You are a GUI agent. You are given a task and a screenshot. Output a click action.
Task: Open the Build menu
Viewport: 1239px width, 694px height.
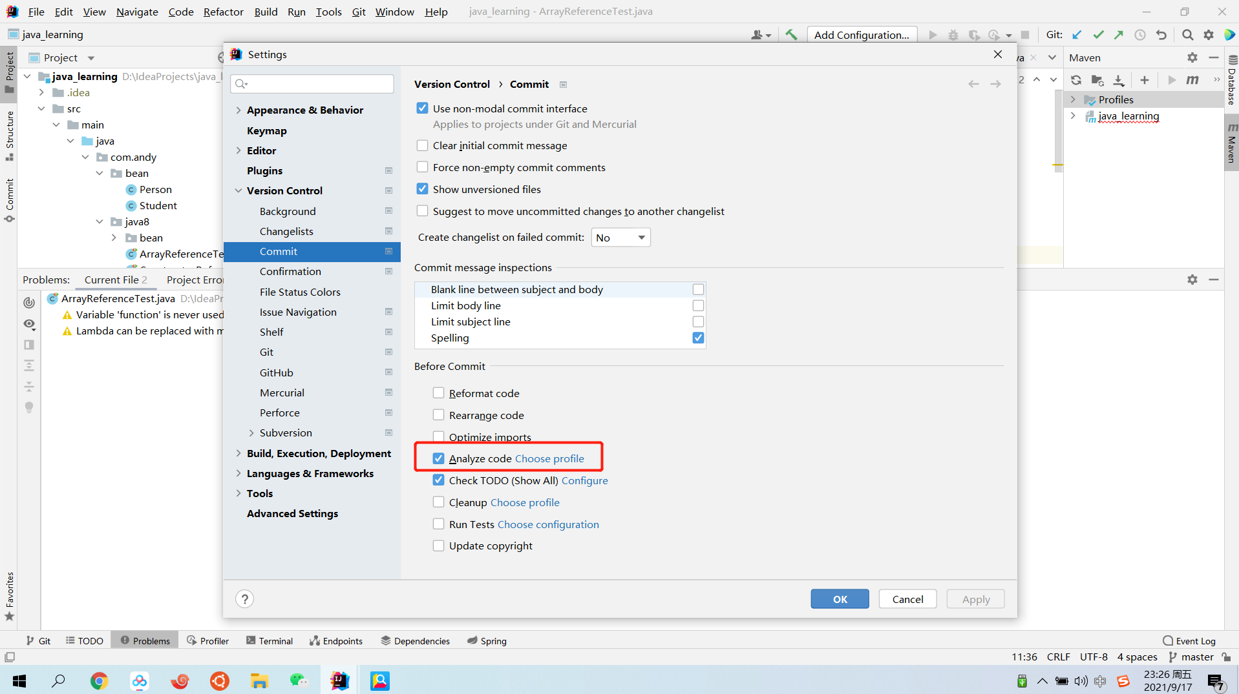pos(266,12)
